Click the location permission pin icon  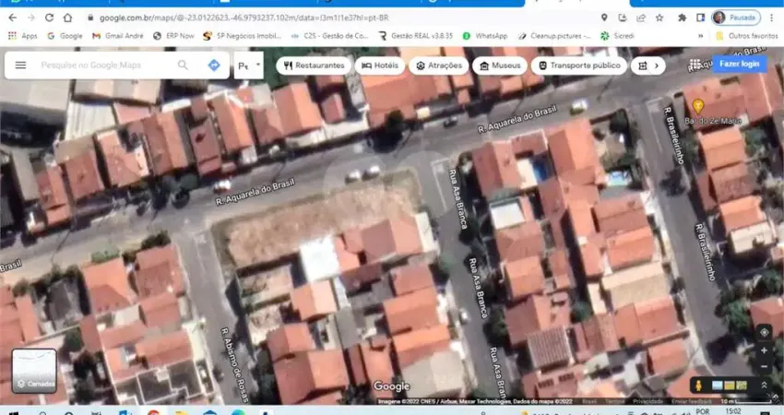[x=604, y=18]
